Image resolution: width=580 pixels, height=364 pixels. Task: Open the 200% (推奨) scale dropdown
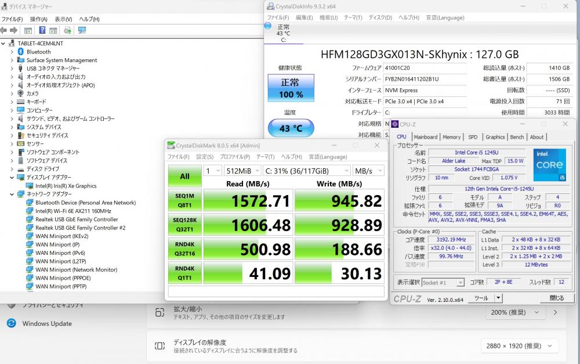(x=515, y=312)
